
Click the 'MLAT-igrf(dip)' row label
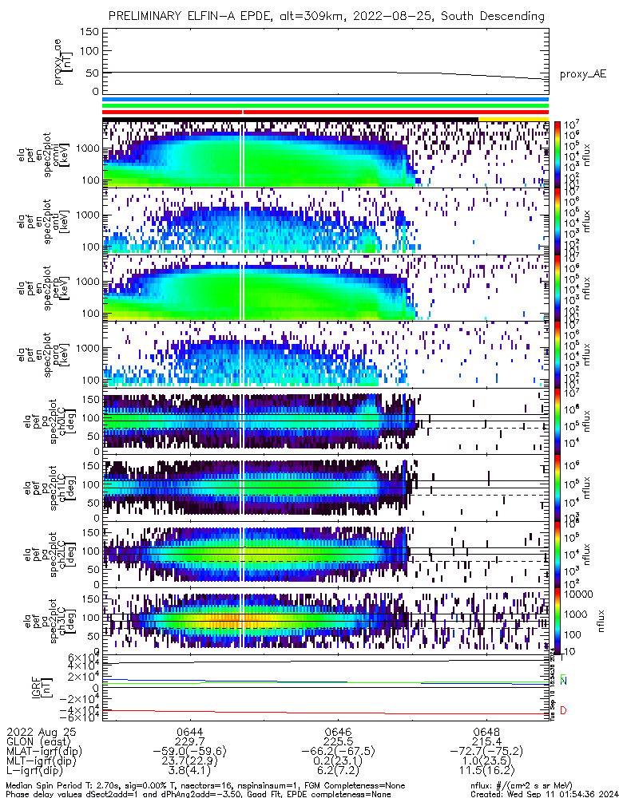44,751
